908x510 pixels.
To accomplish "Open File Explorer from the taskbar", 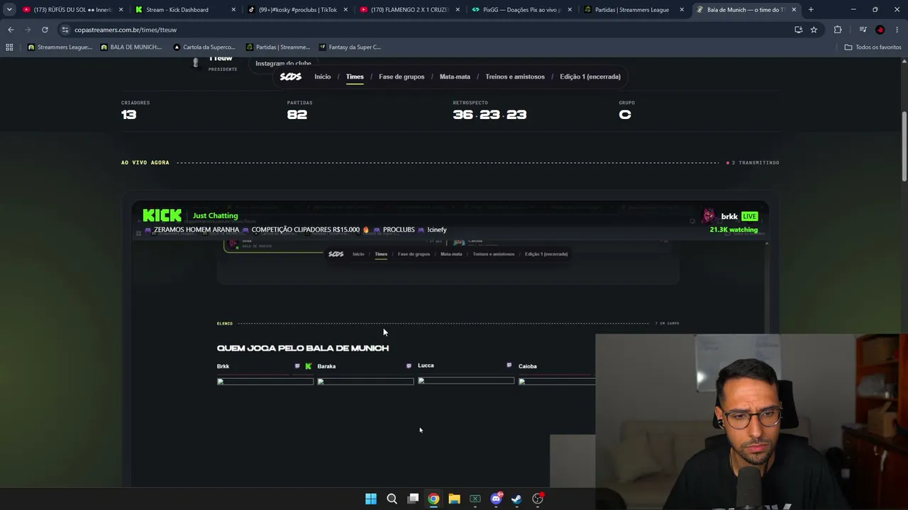I will pos(454,499).
